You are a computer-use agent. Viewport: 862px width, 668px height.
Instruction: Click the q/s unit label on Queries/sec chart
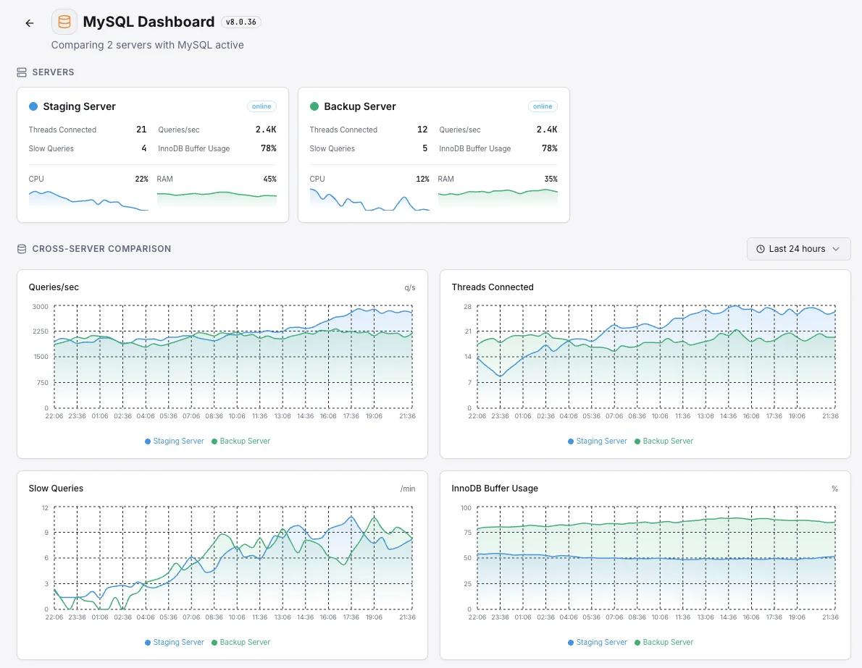tap(410, 288)
